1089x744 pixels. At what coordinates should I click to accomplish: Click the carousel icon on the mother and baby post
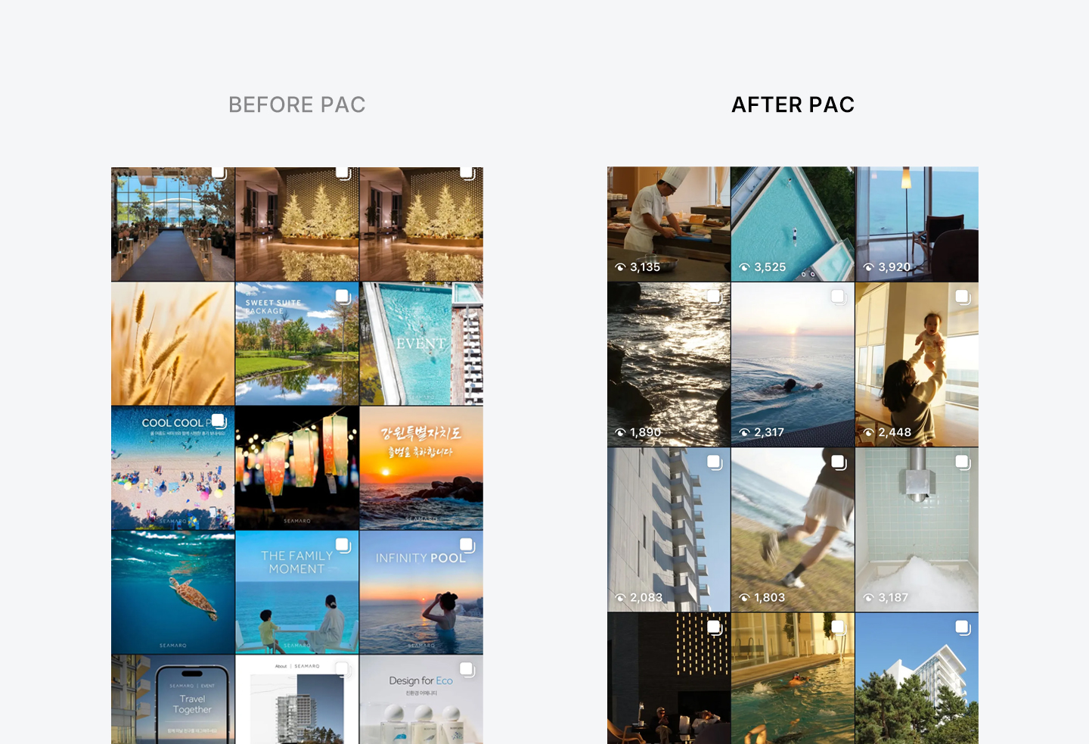tap(962, 297)
